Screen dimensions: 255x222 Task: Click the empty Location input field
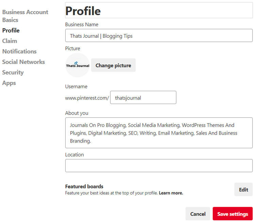pos(159,166)
